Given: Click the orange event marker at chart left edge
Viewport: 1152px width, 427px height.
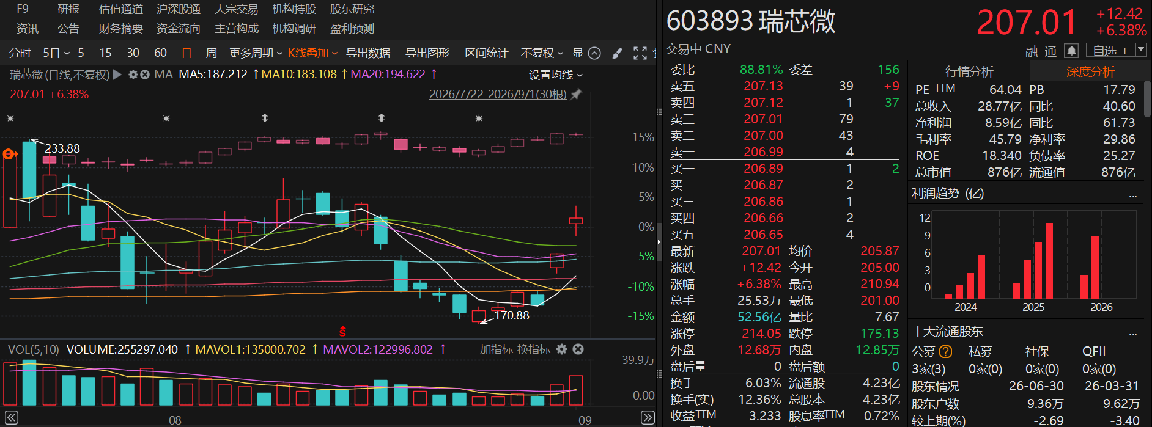Looking at the screenshot, I should pyautogui.click(x=9, y=155).
